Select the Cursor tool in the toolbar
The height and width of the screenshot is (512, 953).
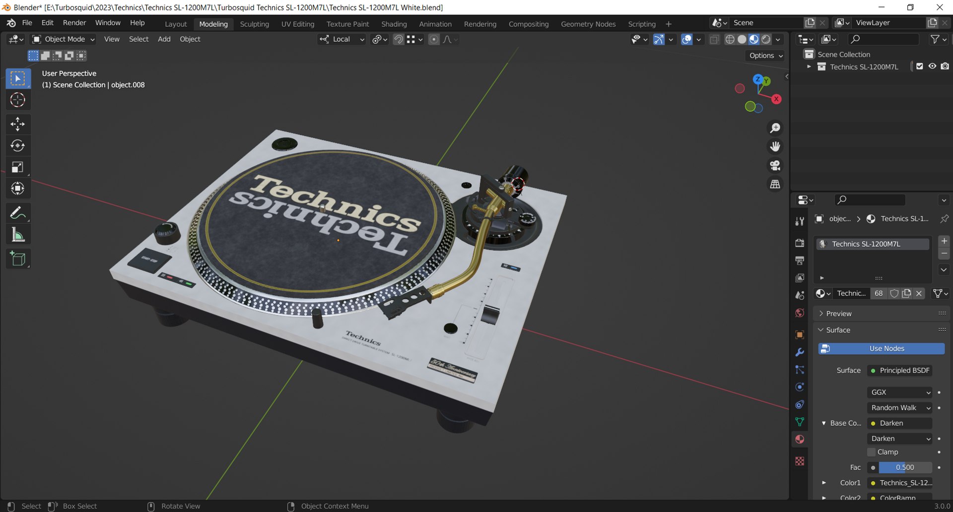point(18,100)
